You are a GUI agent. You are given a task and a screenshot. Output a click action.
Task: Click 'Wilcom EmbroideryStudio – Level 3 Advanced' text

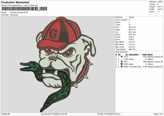click(x=19, y=5)
